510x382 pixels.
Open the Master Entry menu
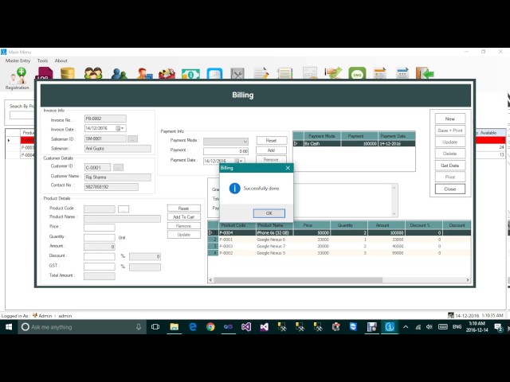pyautogui.click(x=18, y=60)
